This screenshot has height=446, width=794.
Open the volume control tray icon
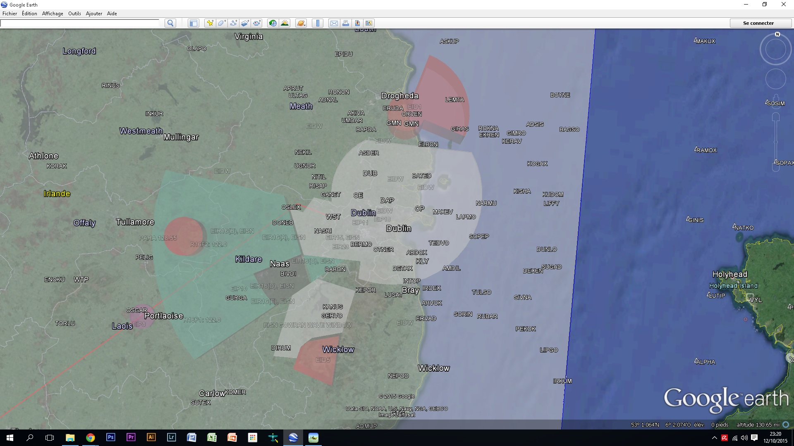[x=744, y=438]
